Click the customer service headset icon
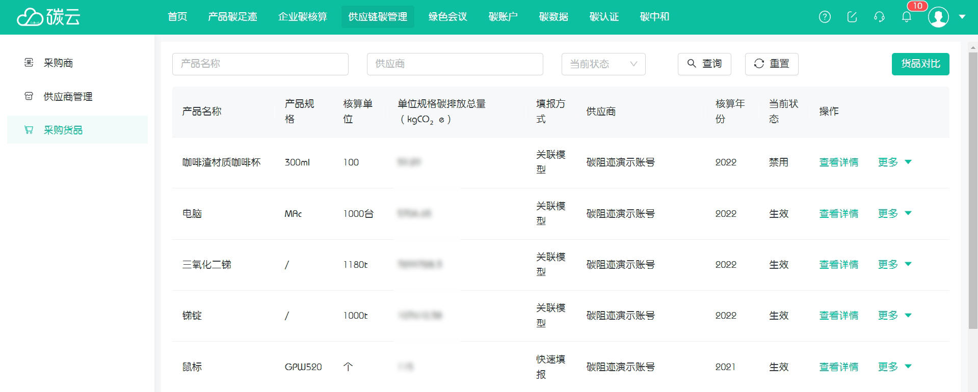 879,17
